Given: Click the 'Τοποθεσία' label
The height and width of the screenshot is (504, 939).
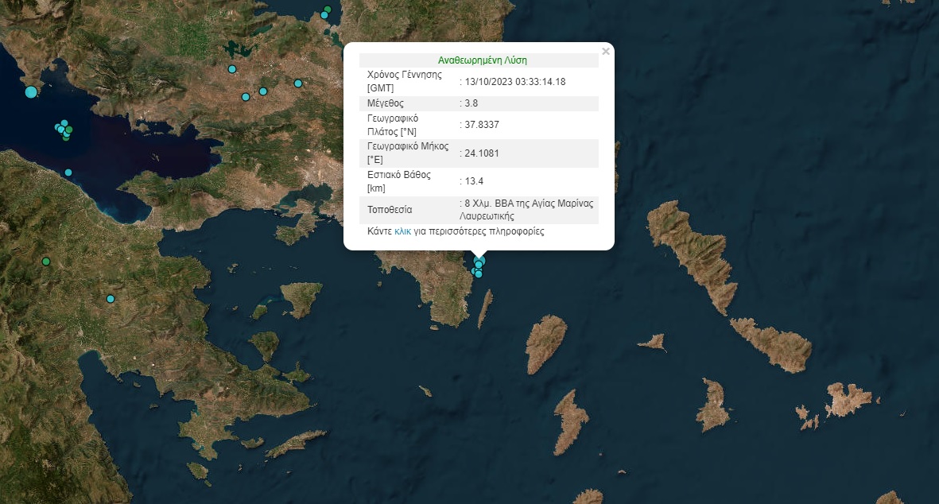Looking at the screenshot, I should (390, 210).
